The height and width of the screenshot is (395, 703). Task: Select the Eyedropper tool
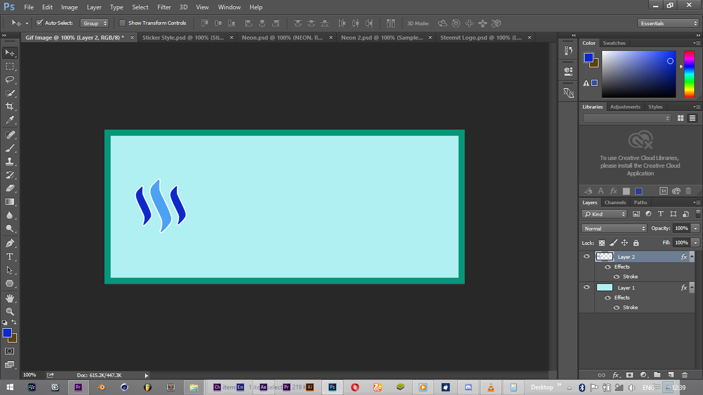(x=10, y=120)
